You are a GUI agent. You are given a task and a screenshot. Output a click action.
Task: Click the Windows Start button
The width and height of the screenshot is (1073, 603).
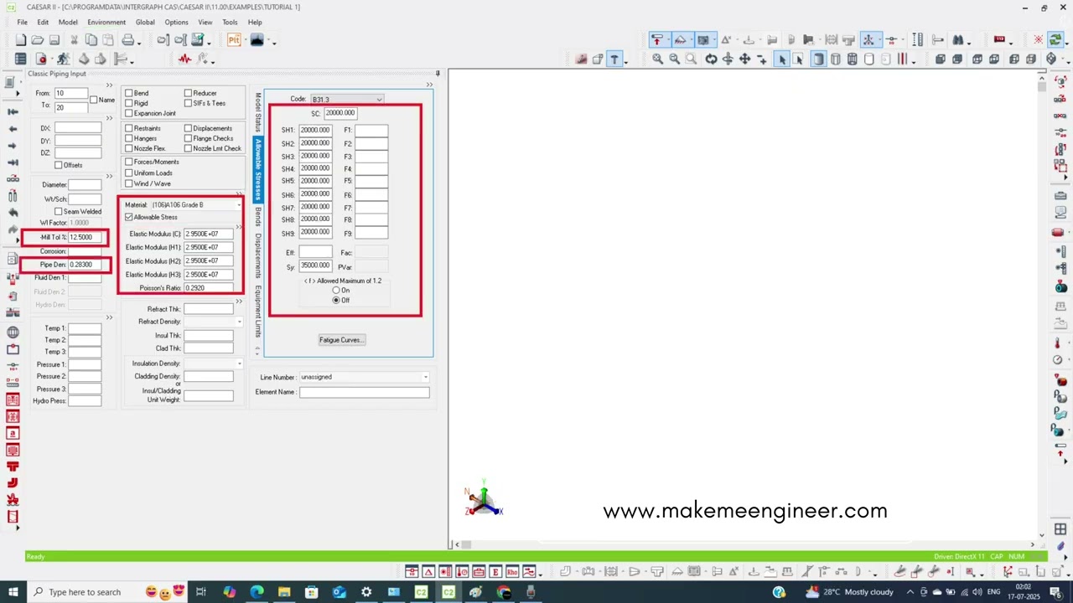point(14,592)
